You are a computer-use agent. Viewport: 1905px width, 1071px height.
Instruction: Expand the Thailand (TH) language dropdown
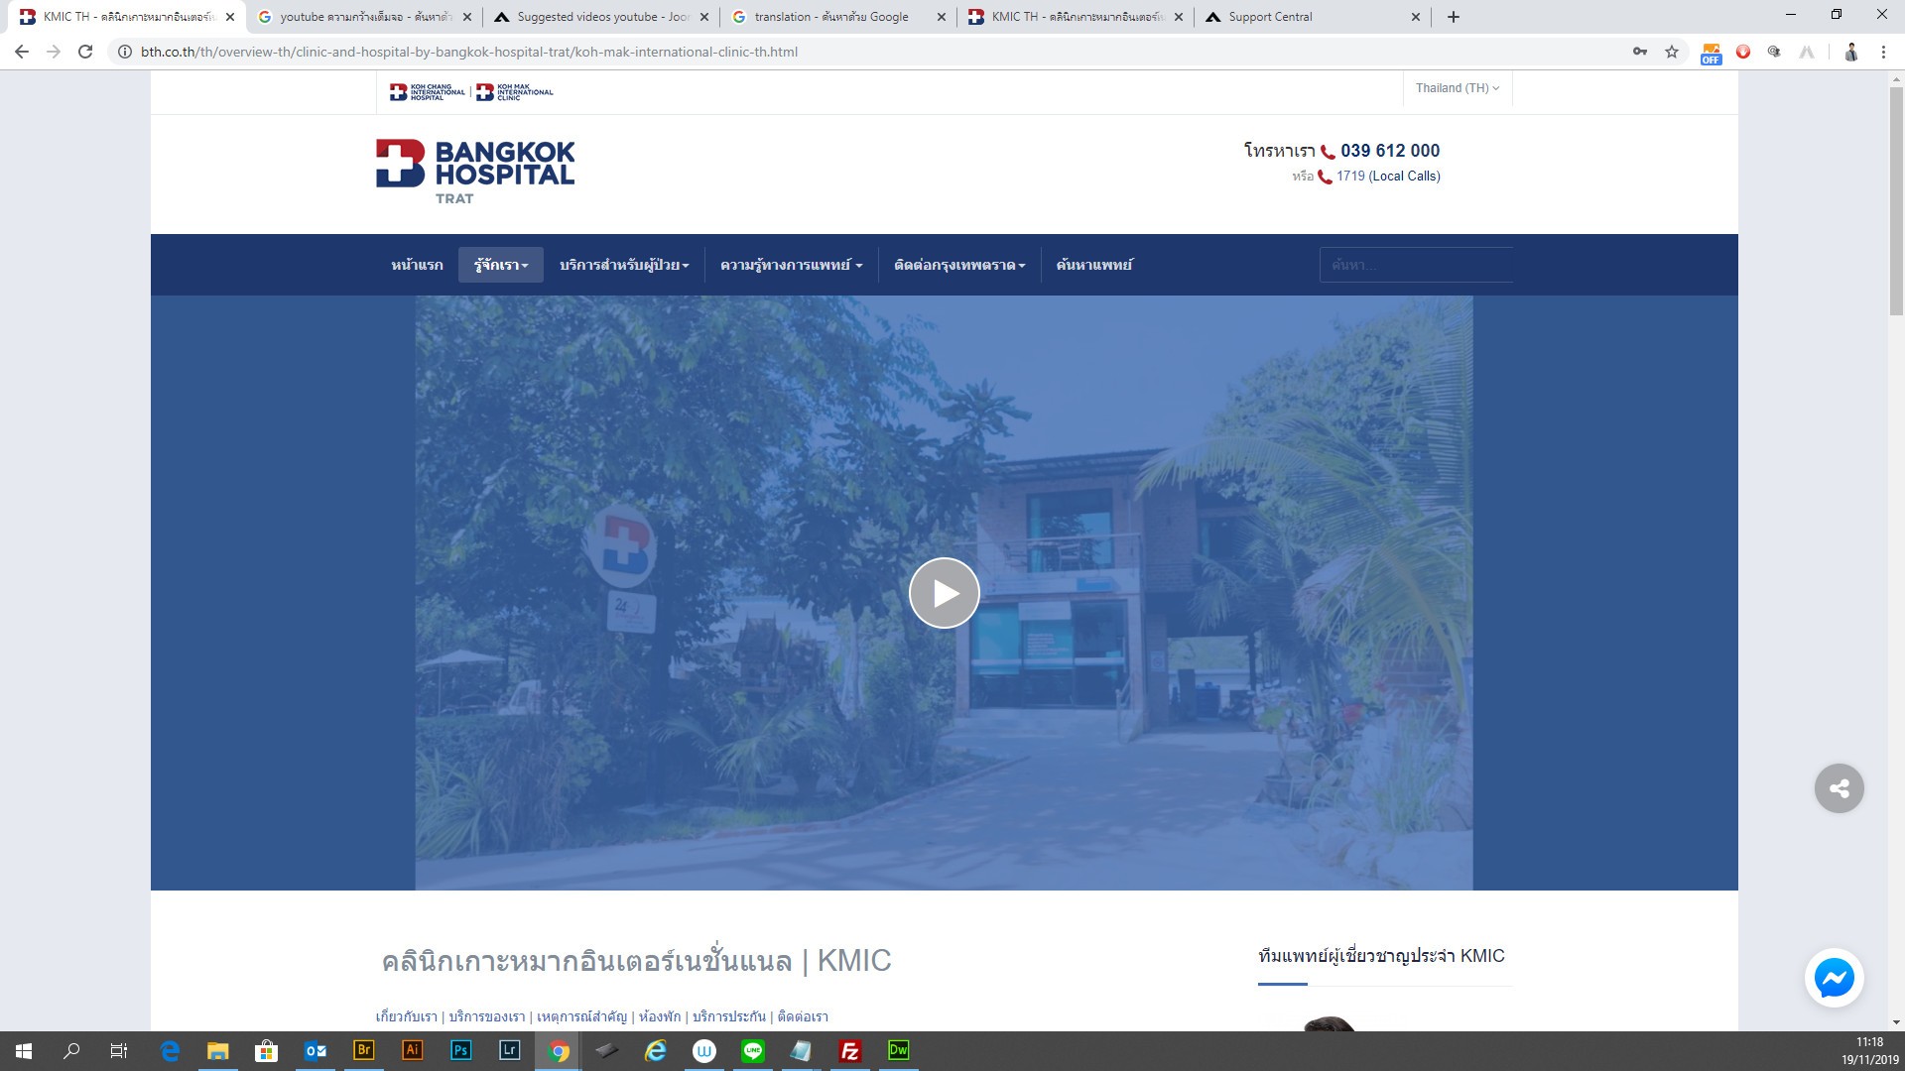click(1457, 88)
